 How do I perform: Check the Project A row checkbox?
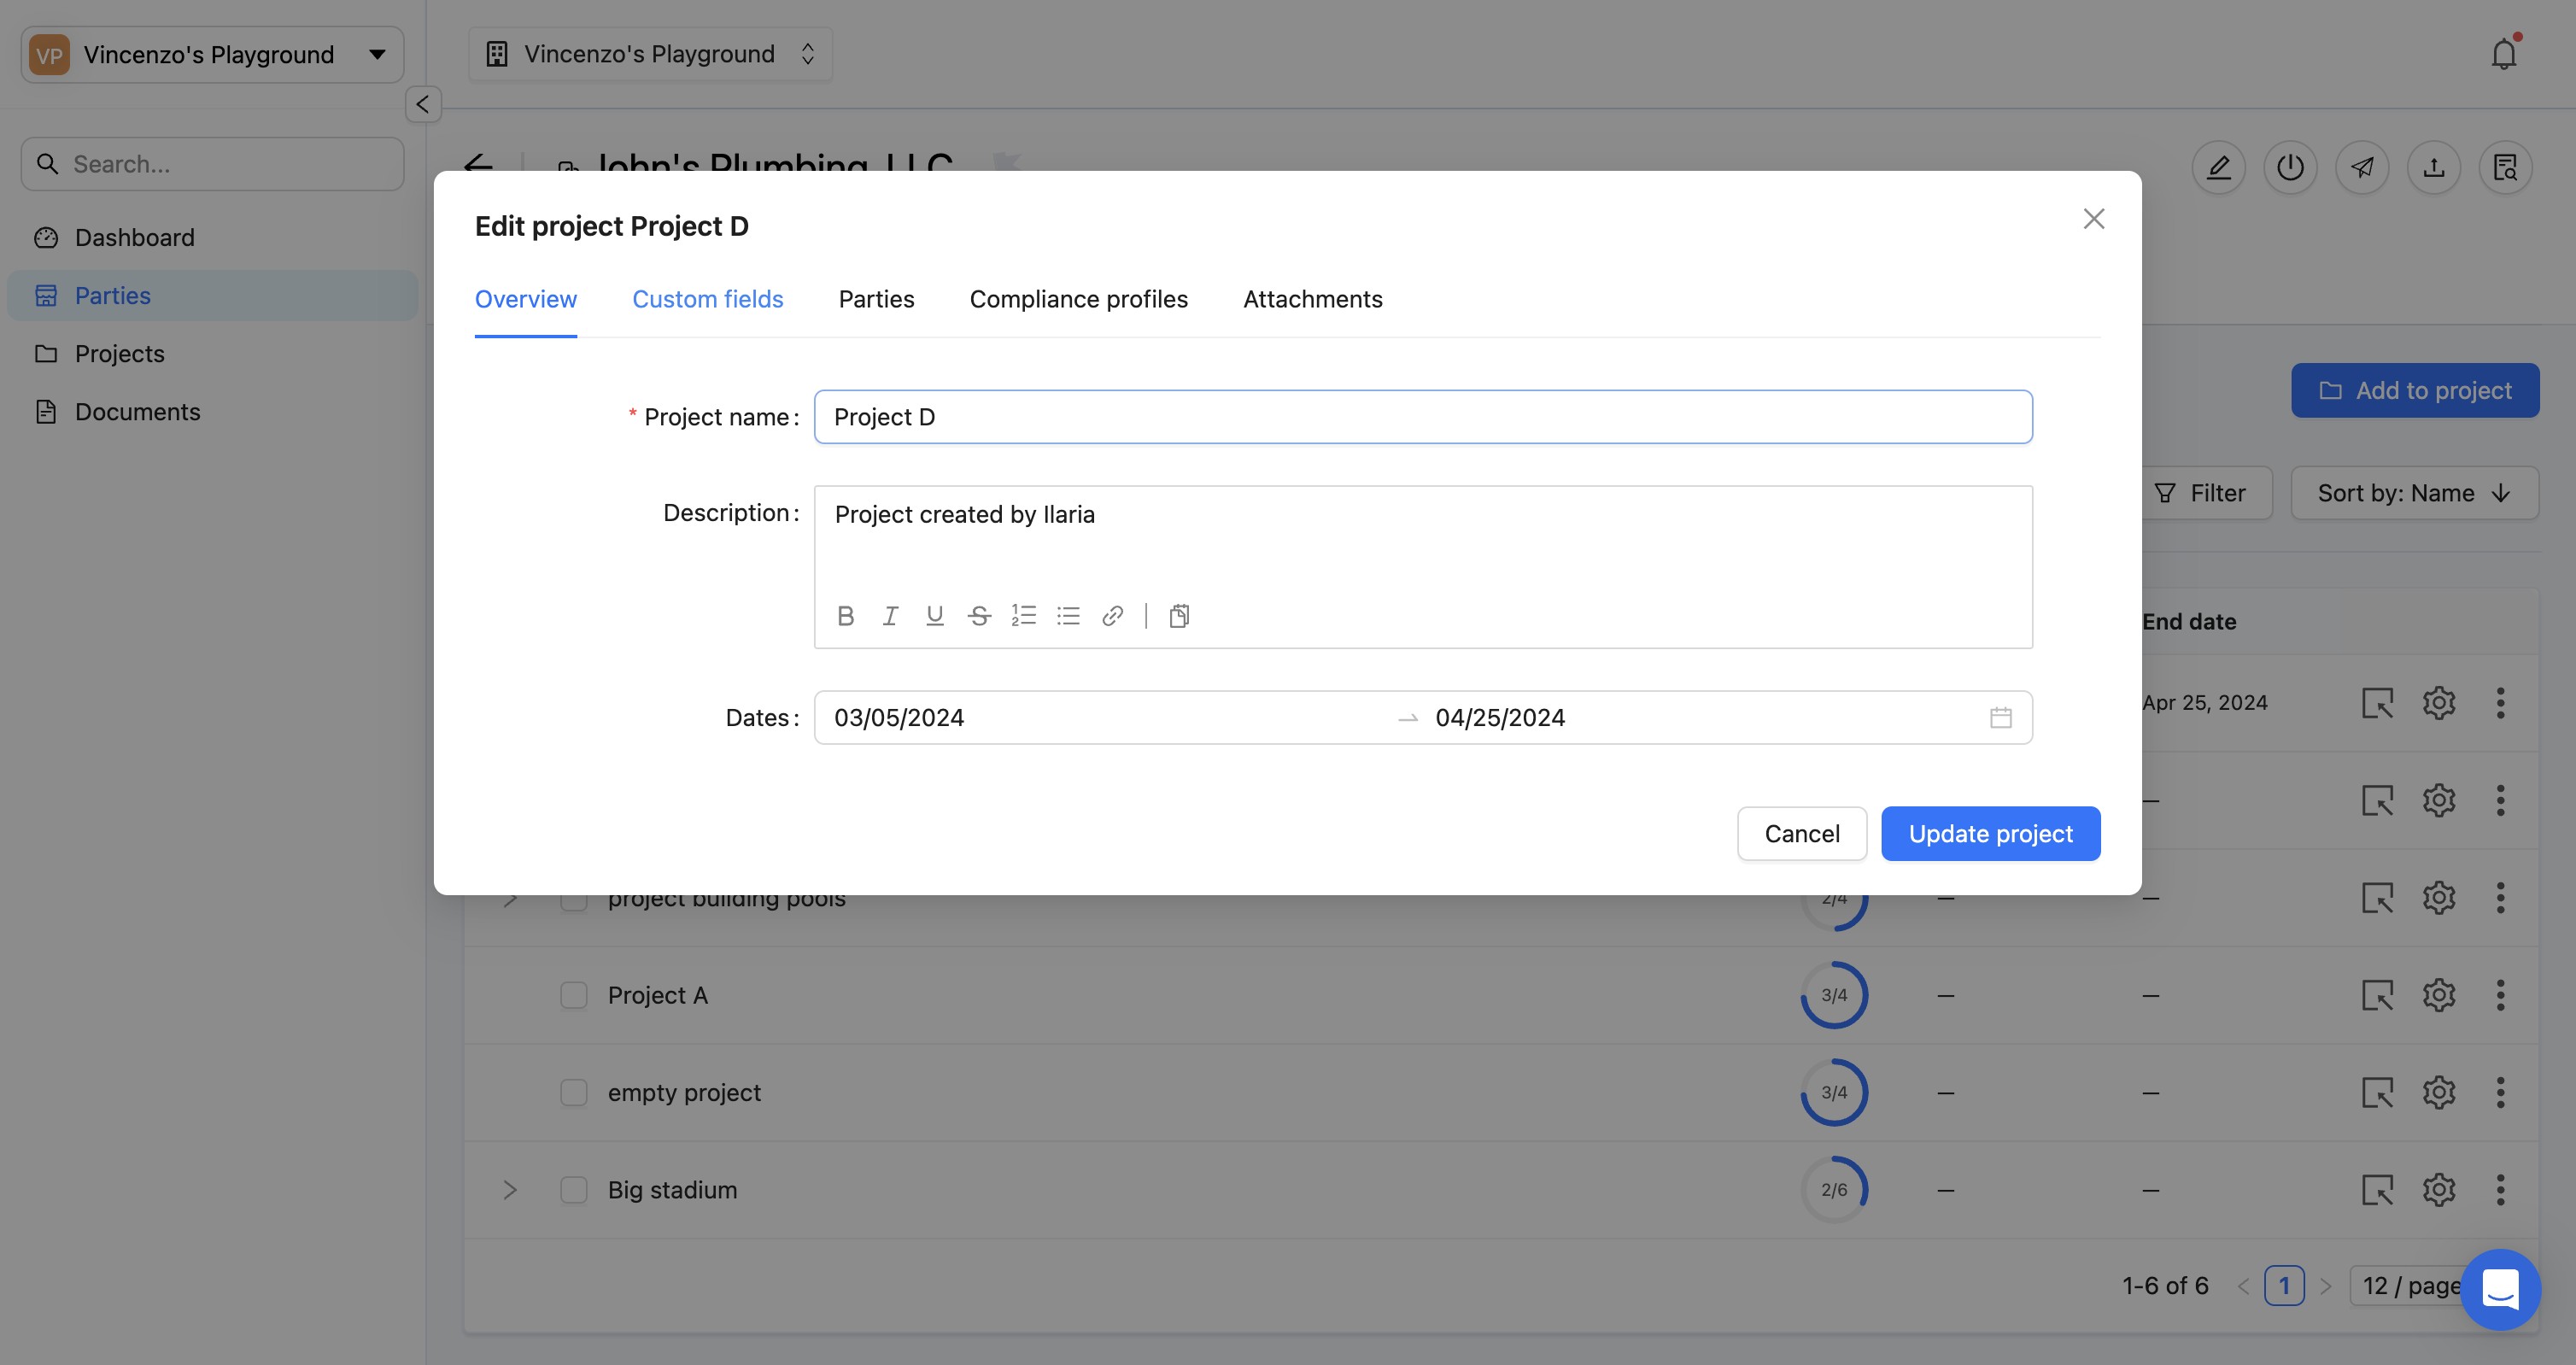click(x=574, y=995)
